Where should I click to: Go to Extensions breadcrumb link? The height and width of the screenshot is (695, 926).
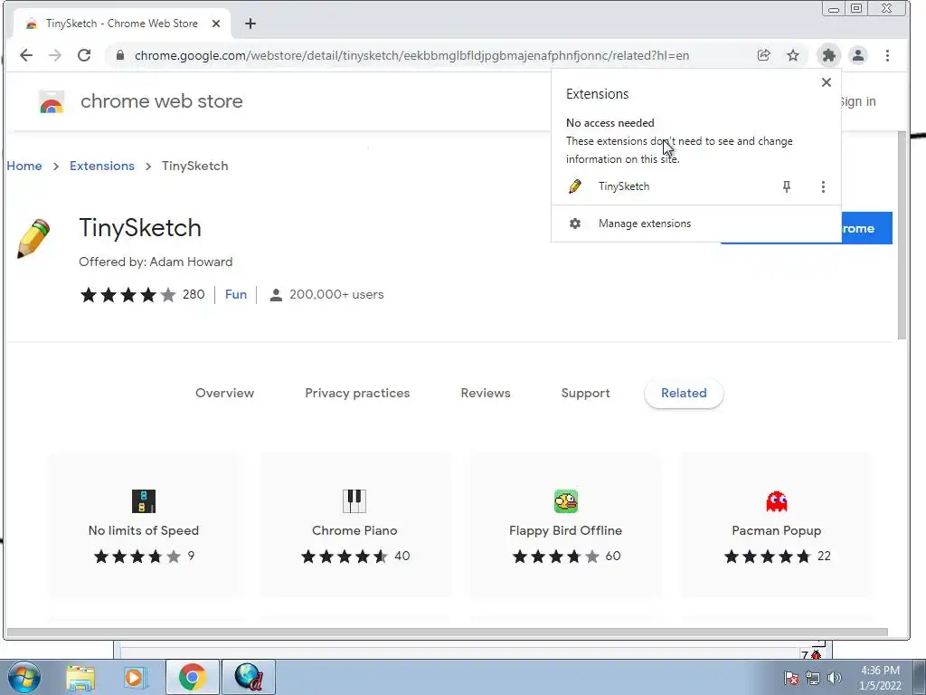102,167
